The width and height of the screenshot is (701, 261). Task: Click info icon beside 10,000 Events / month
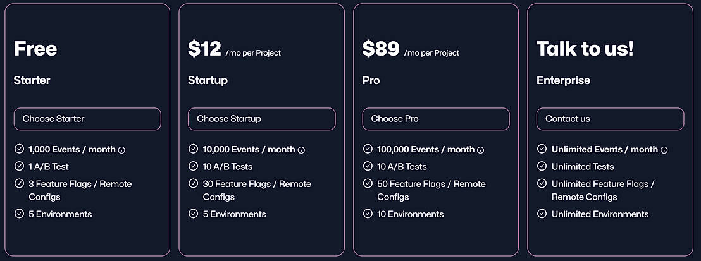point(301,150)
